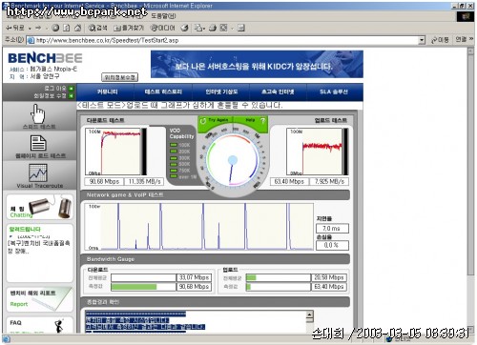Click the 20.58 Mbps upload average value
The height and width of the screenshot is (345, 477).
coord(329,277)
